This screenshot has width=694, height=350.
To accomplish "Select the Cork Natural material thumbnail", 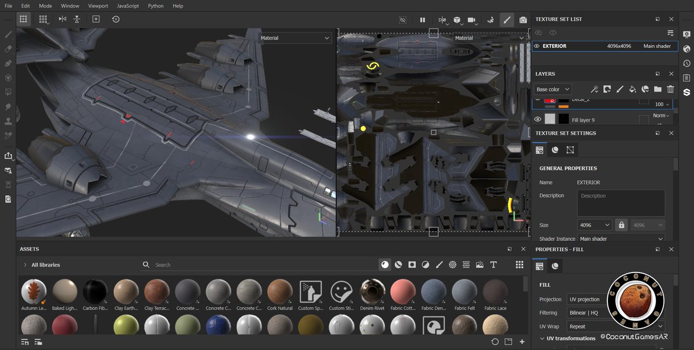I will 280,292.
